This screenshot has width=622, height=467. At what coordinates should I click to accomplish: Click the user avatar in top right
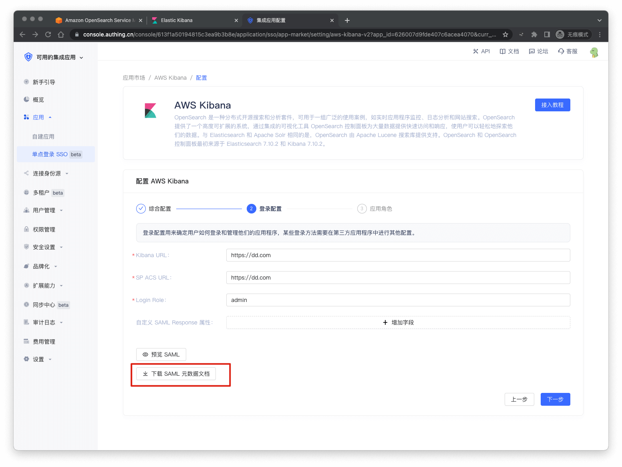[x=594, y=52]
